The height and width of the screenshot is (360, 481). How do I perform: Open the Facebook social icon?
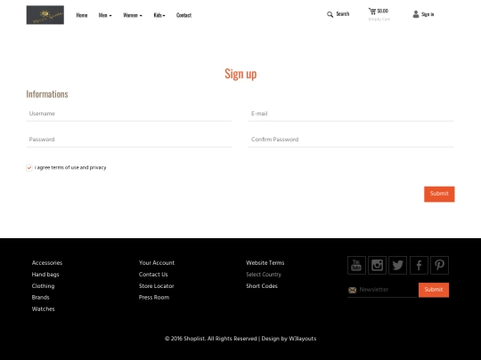pos(419,265)
